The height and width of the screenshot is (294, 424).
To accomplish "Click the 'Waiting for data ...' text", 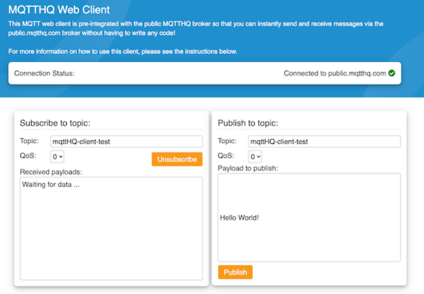I will (51, 184).
